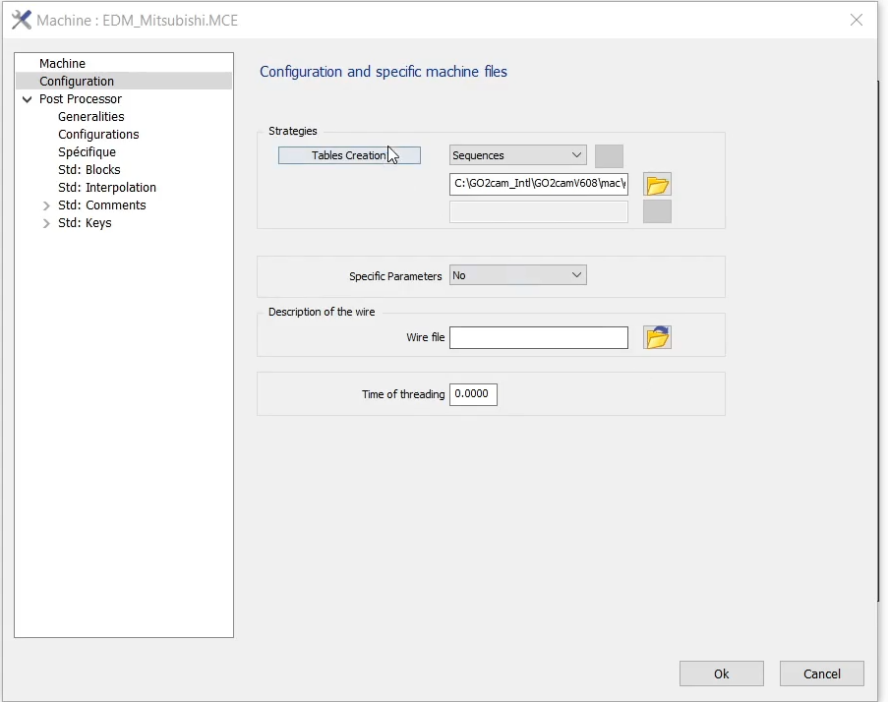Viewport: 888px width, 702px height.
Task: Open the Specific Parameters dropdown
Action: pos(517,276)
